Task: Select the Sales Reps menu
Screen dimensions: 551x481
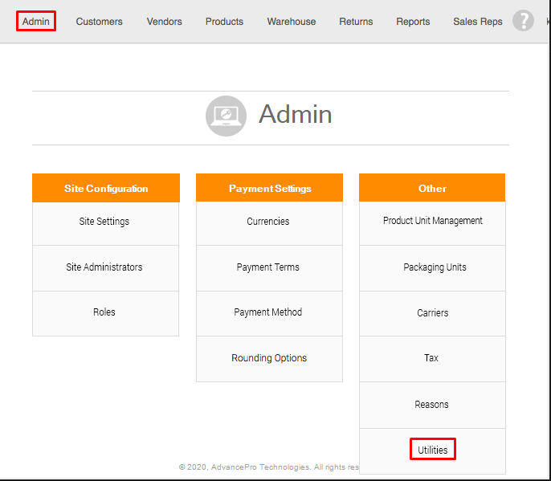Action: click(478, 22)
